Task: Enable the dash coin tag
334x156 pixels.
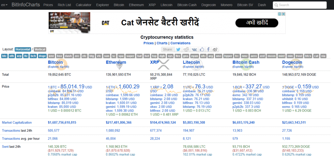Action: click(x=68, y=56)
